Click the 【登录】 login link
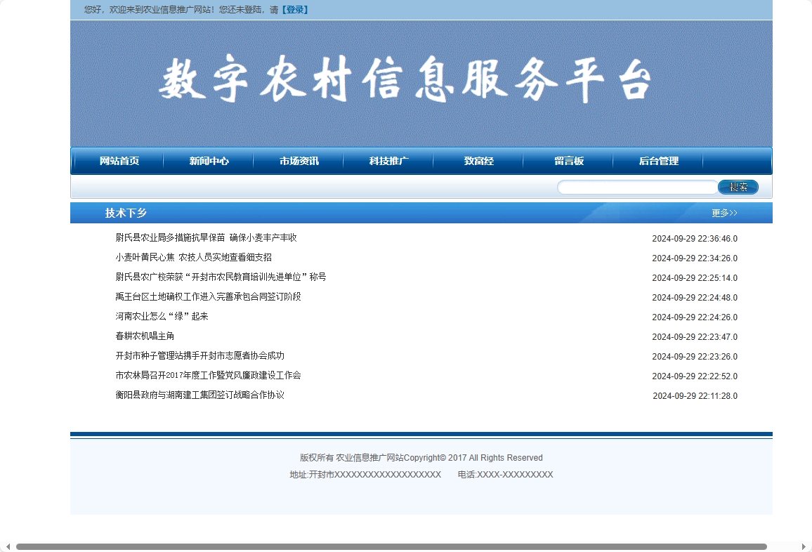812x552 pixels. point(294,10)
